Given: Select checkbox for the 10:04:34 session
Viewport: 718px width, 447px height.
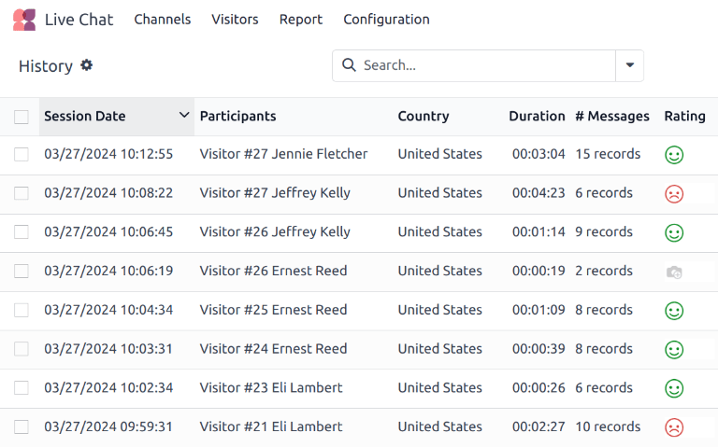Looking at the screenshot, I should tap(22, 310).
